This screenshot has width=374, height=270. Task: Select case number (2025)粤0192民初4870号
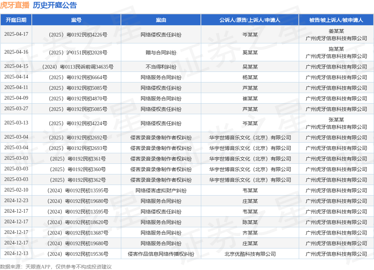[x=78, y=99]
